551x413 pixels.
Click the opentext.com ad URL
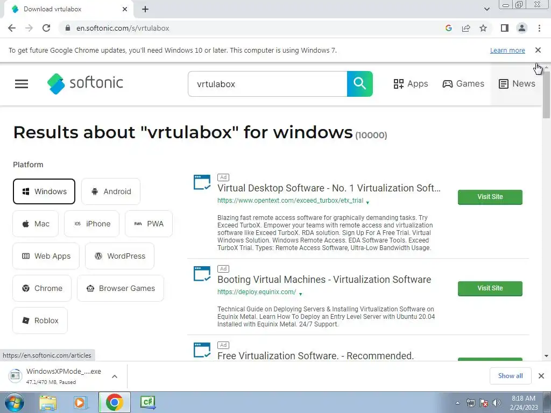[290, 201]
